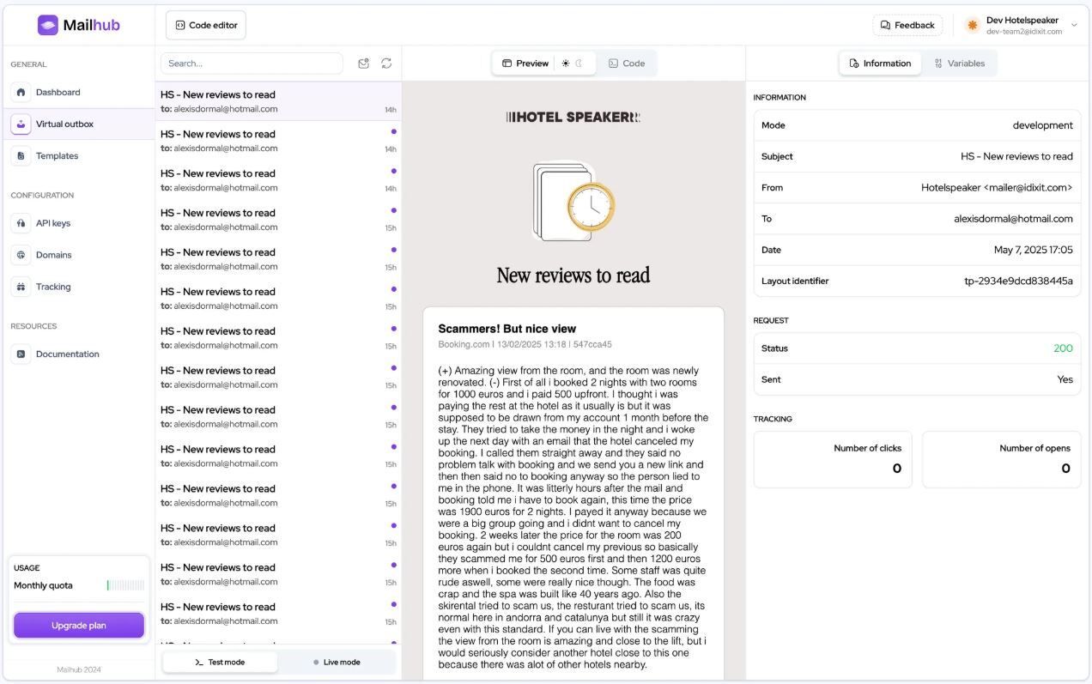This screenshot has height=684, width=1092.
Task: Select the light mode sun icon
Action: (566, 64)
